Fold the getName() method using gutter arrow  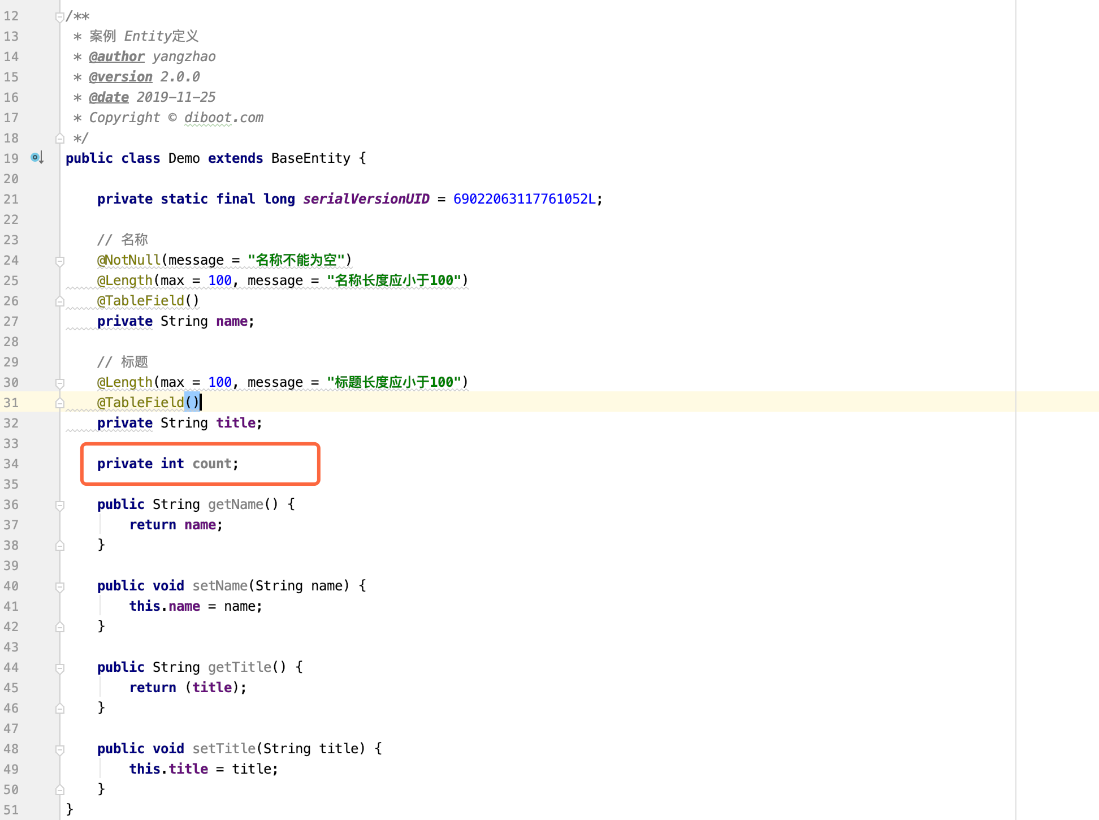[59, 505]
